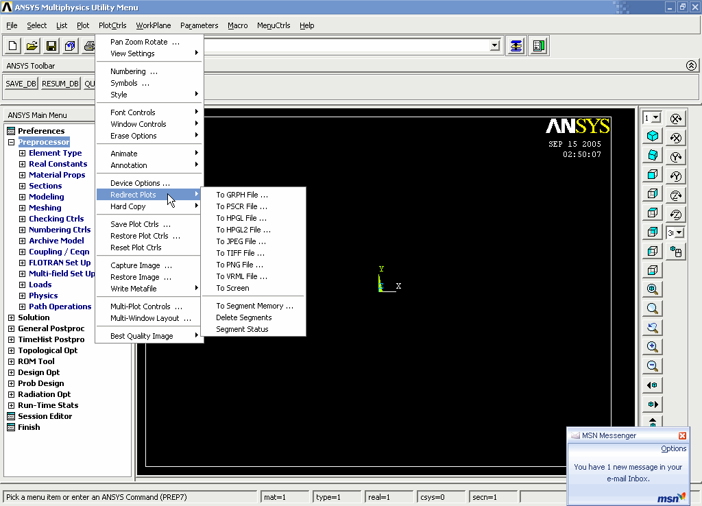The image size is (702, 506).
Task: Click the lower Y-axis rotate icon
Action: coord(675,176)
